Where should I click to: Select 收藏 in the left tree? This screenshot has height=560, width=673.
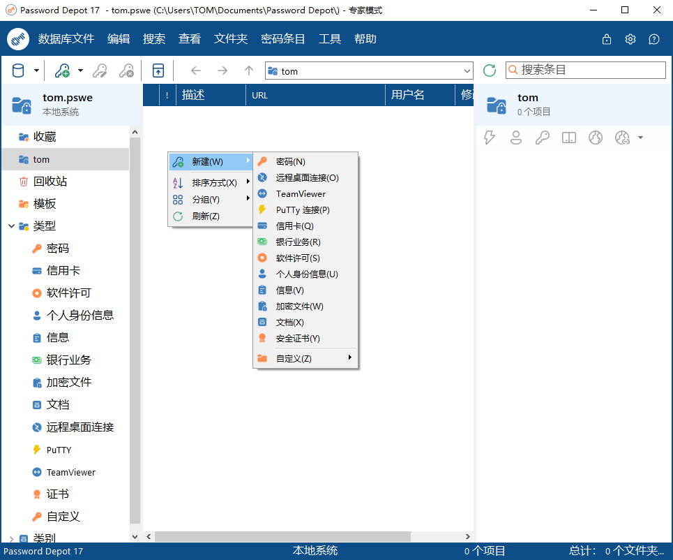coord(66,137)
